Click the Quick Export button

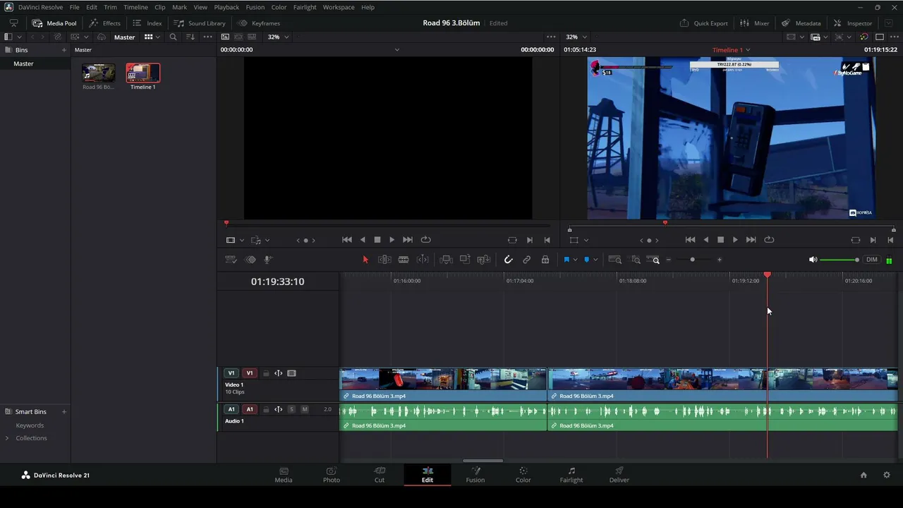(703, 23)
